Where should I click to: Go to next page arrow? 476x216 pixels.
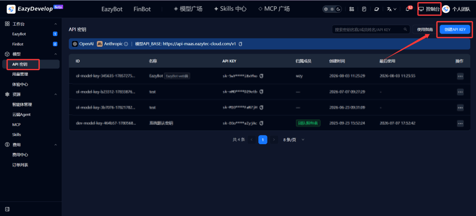(x=274, y=140)
